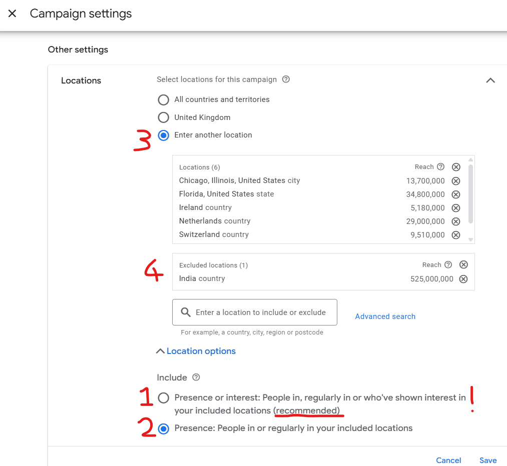The width and height of the screenshot is (507, 466).
Task: Click Netherlands country text
Action: coord(215,221)
